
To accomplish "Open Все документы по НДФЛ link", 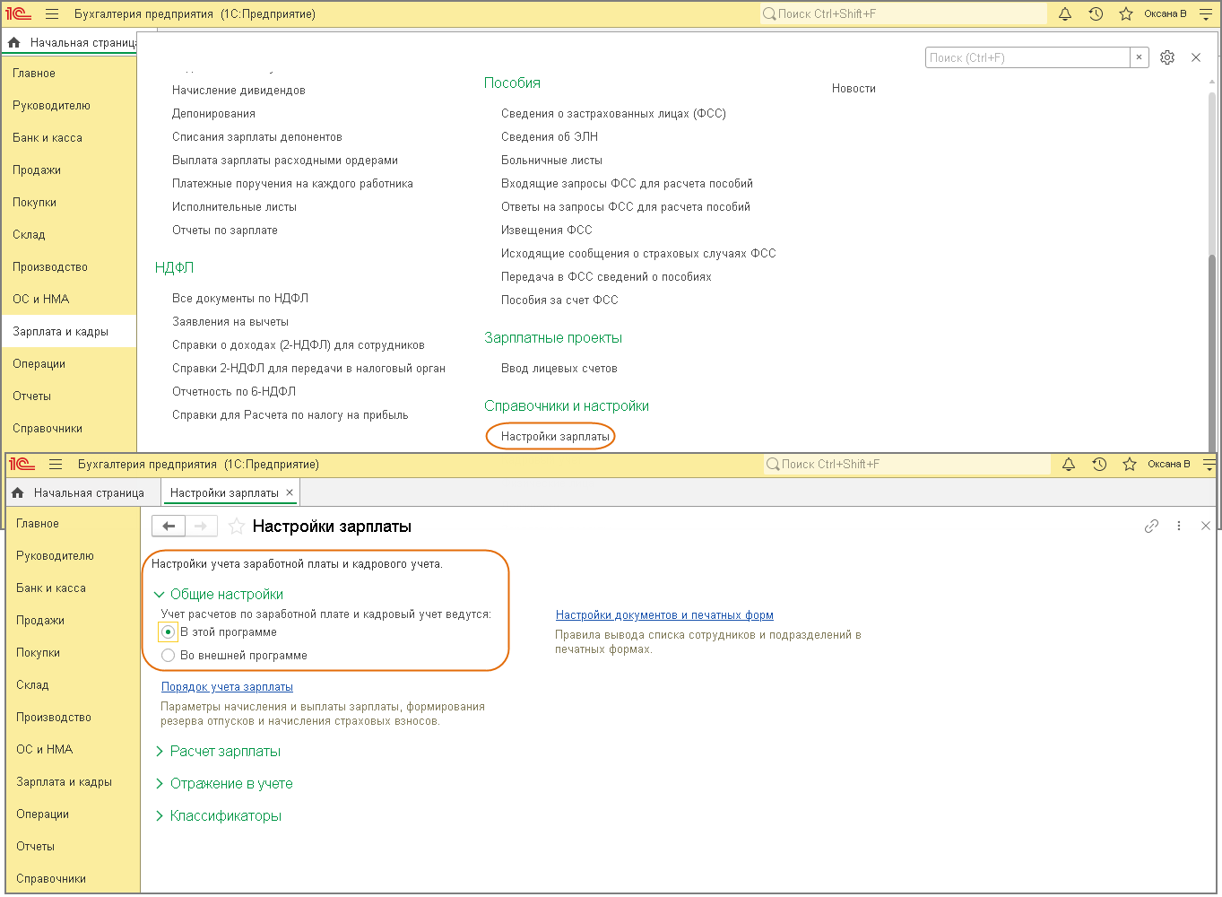I will 240,299.
